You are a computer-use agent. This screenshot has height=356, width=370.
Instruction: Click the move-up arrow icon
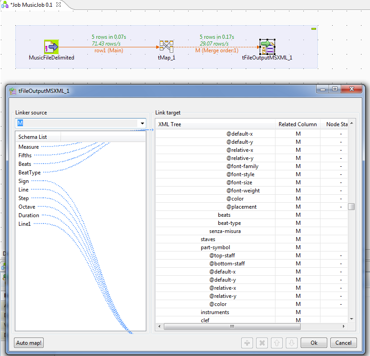(277, 343)
